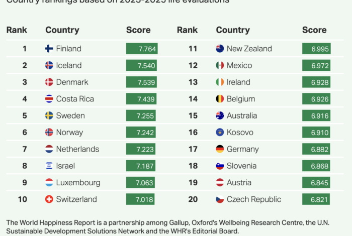Click the Czech Republic flag icon
352x236 pixels.
click(220, 199)
